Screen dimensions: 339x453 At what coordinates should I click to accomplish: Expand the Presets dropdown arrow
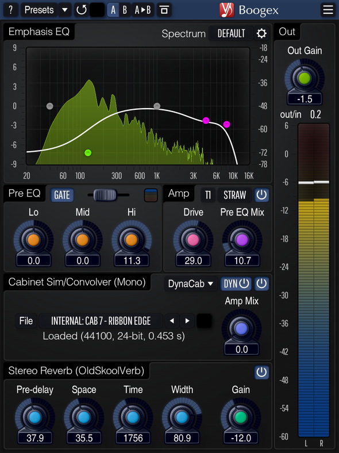pos(65,10)
